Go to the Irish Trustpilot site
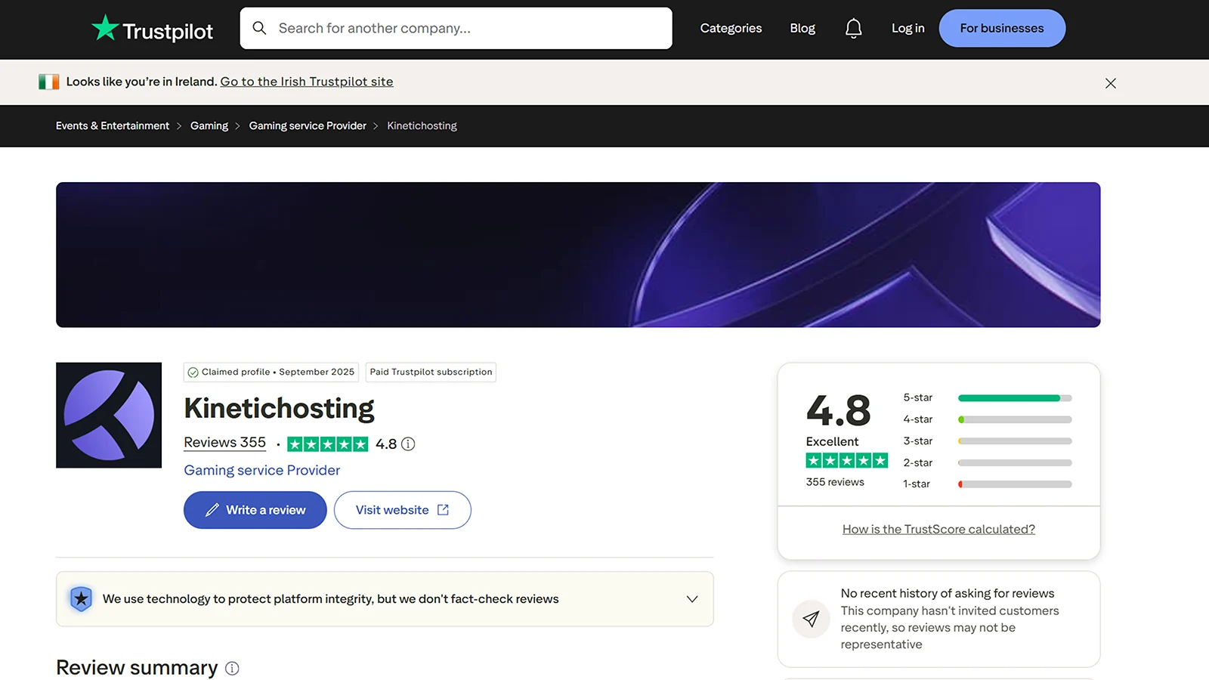1209x680 pixels. 307,82
